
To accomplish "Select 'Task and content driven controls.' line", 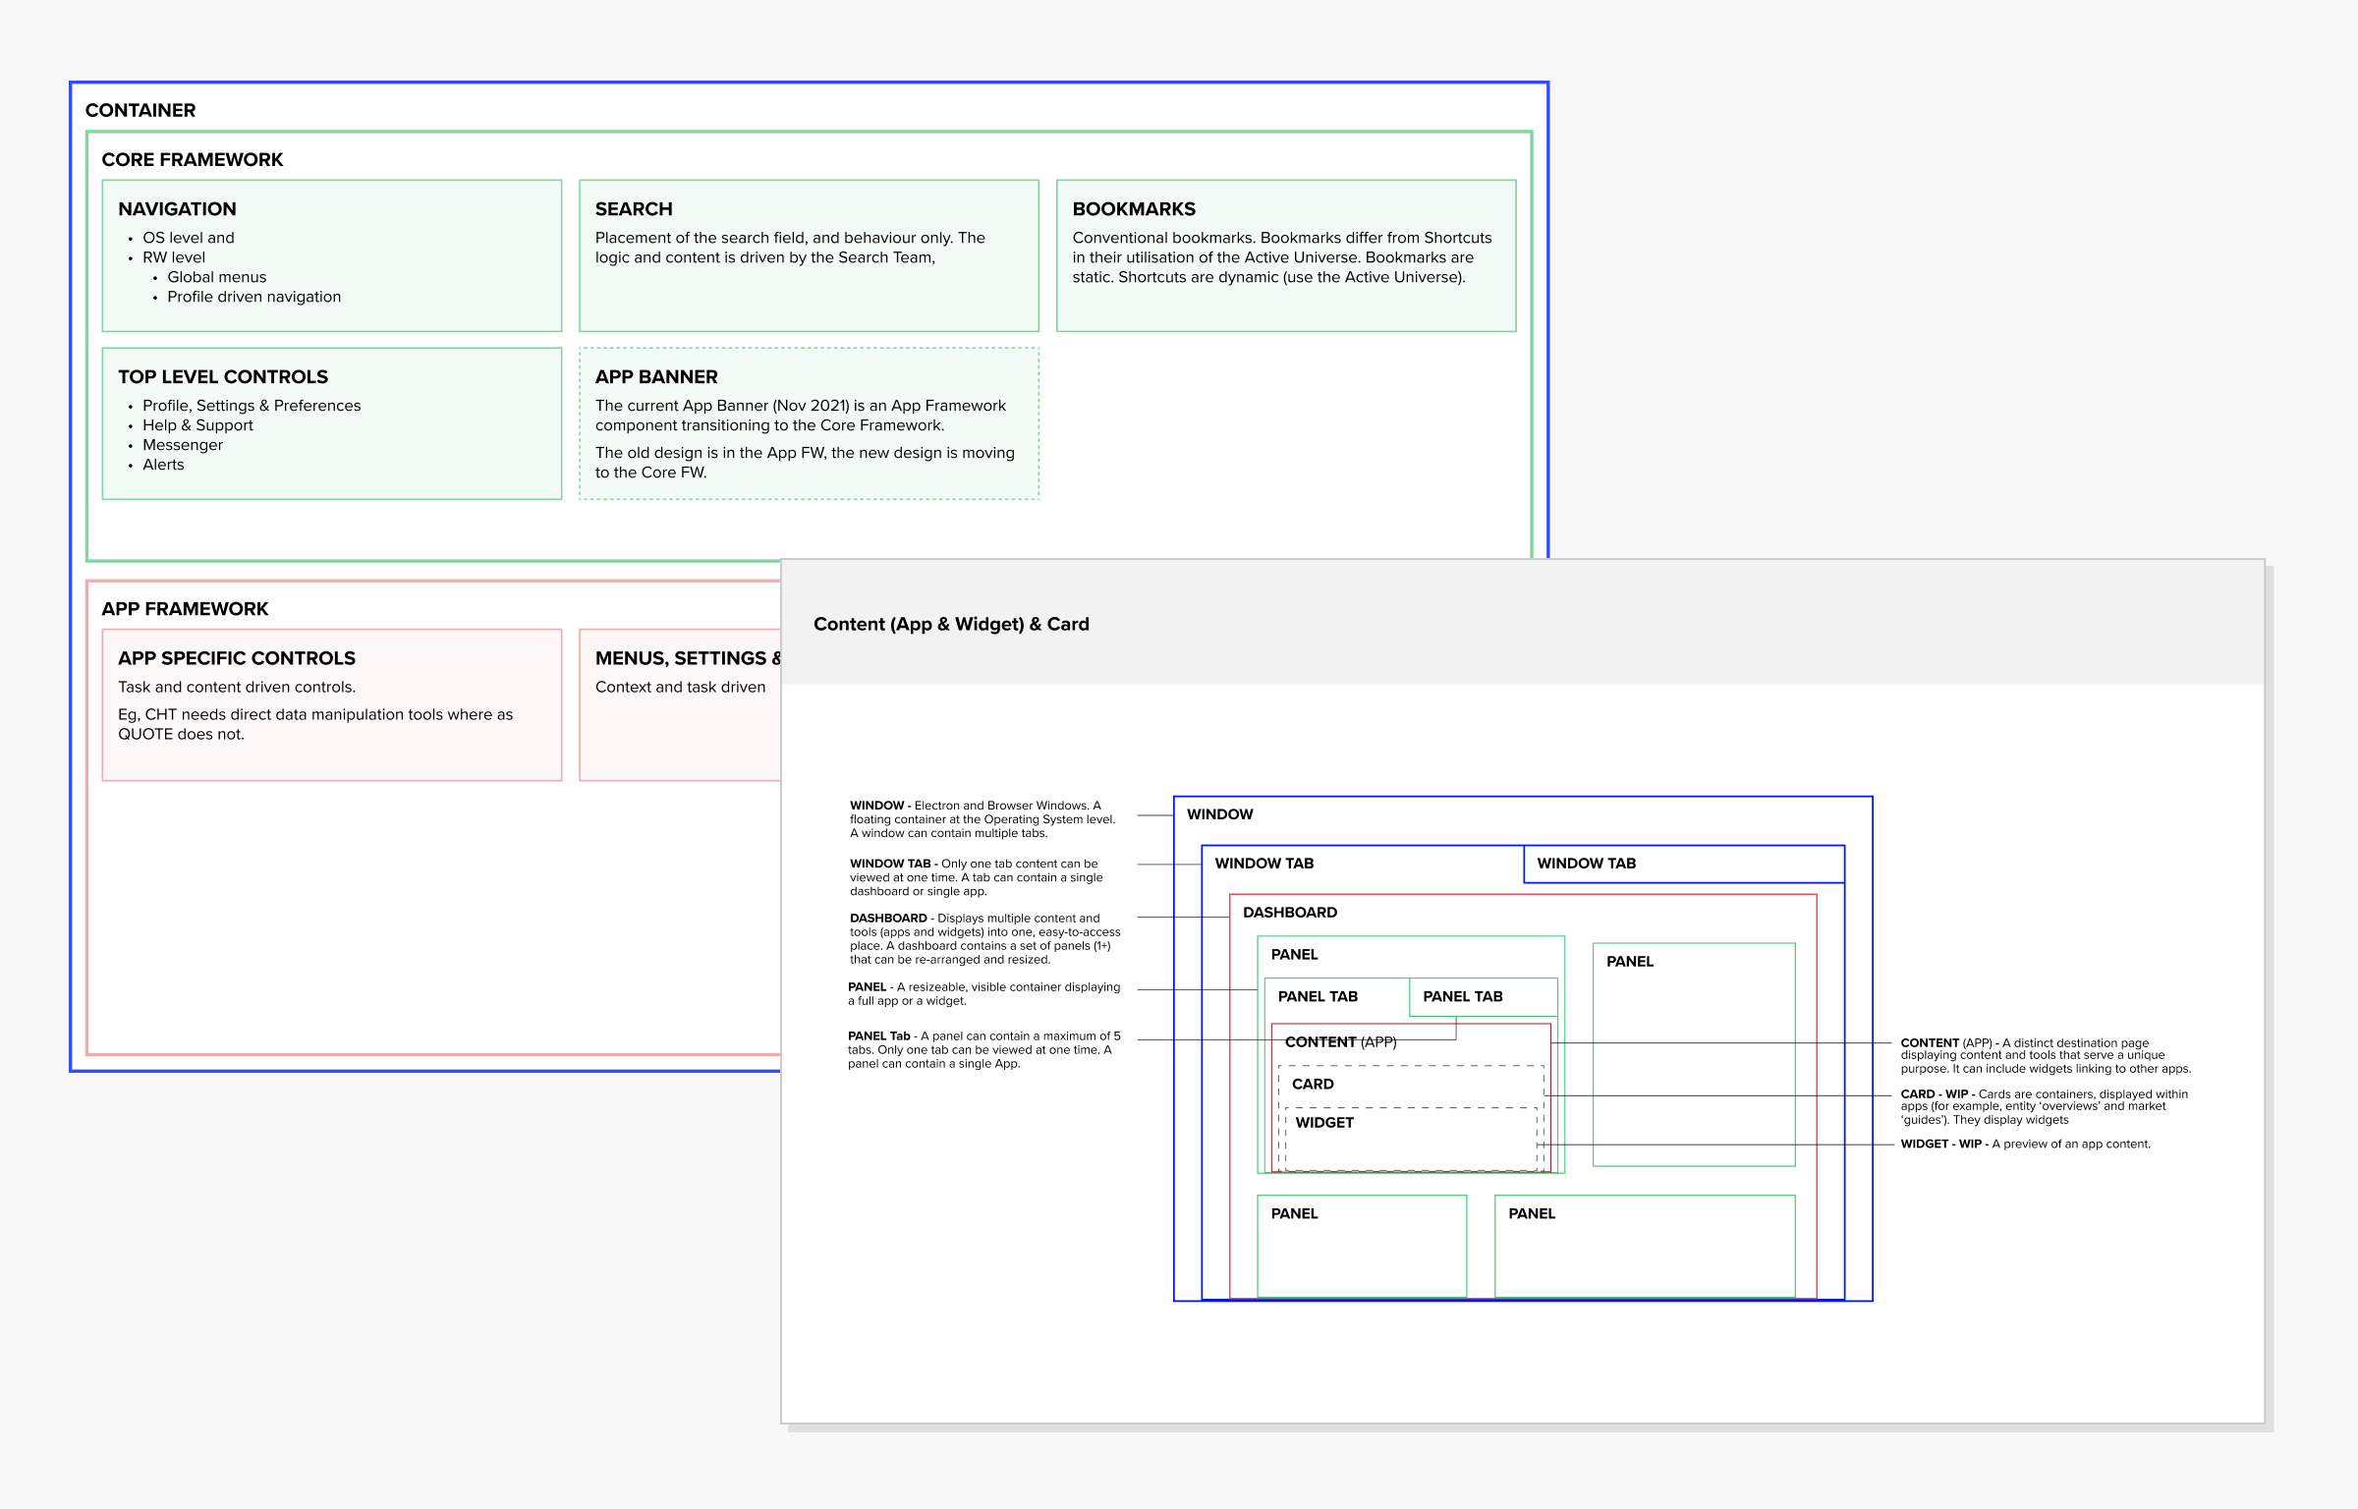I will coord(237,687).
